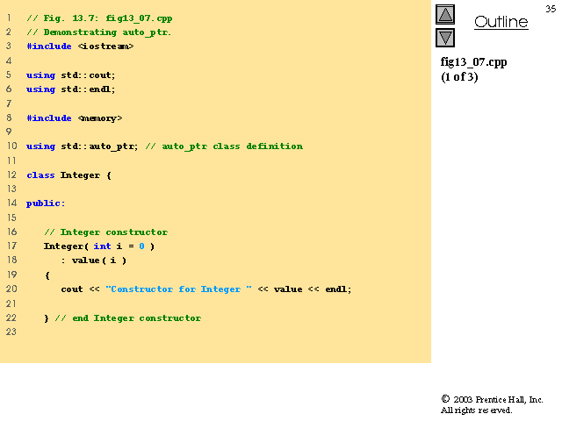This screenshot has height=421, width=562.
Task: Click the "using std::endl;" statement
Action: pyautogui.click(x=70, y=89)
